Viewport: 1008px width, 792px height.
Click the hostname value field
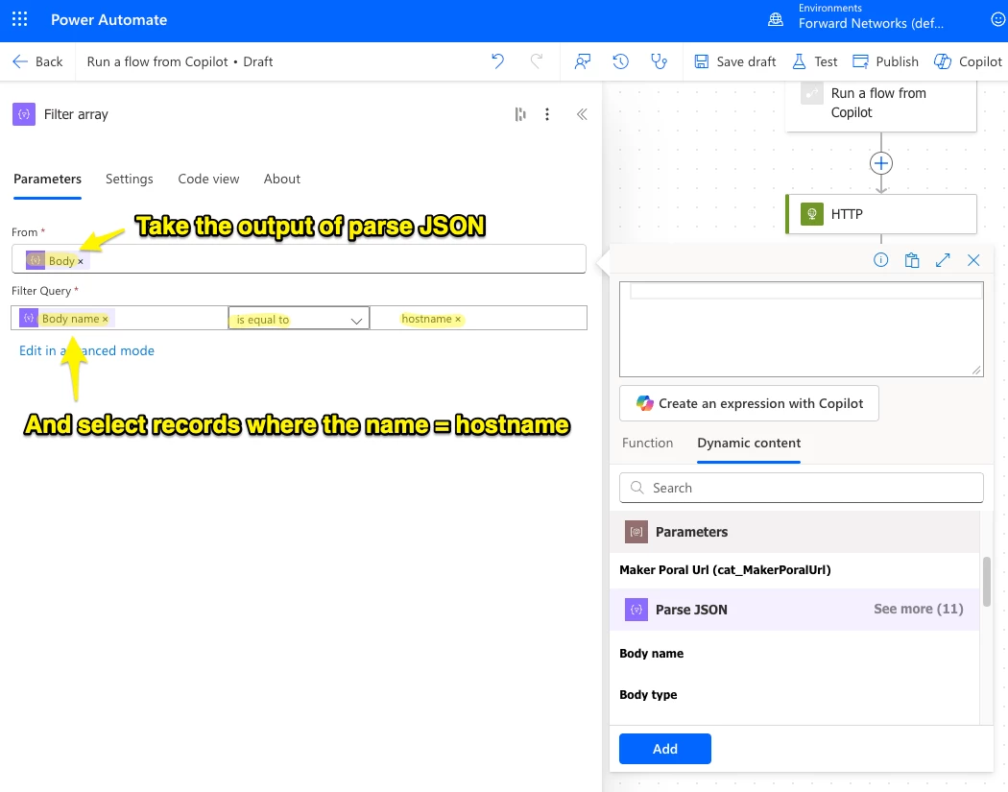478,318
